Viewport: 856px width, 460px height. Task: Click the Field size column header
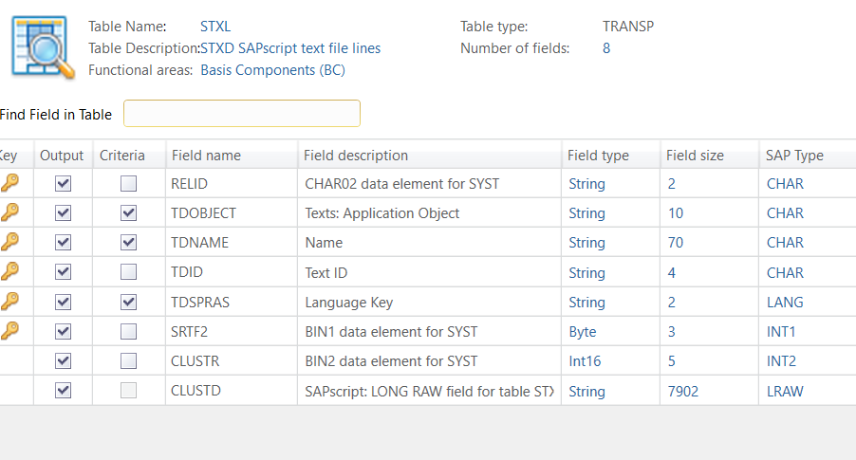pyautogui.click(x=693, y=156)
